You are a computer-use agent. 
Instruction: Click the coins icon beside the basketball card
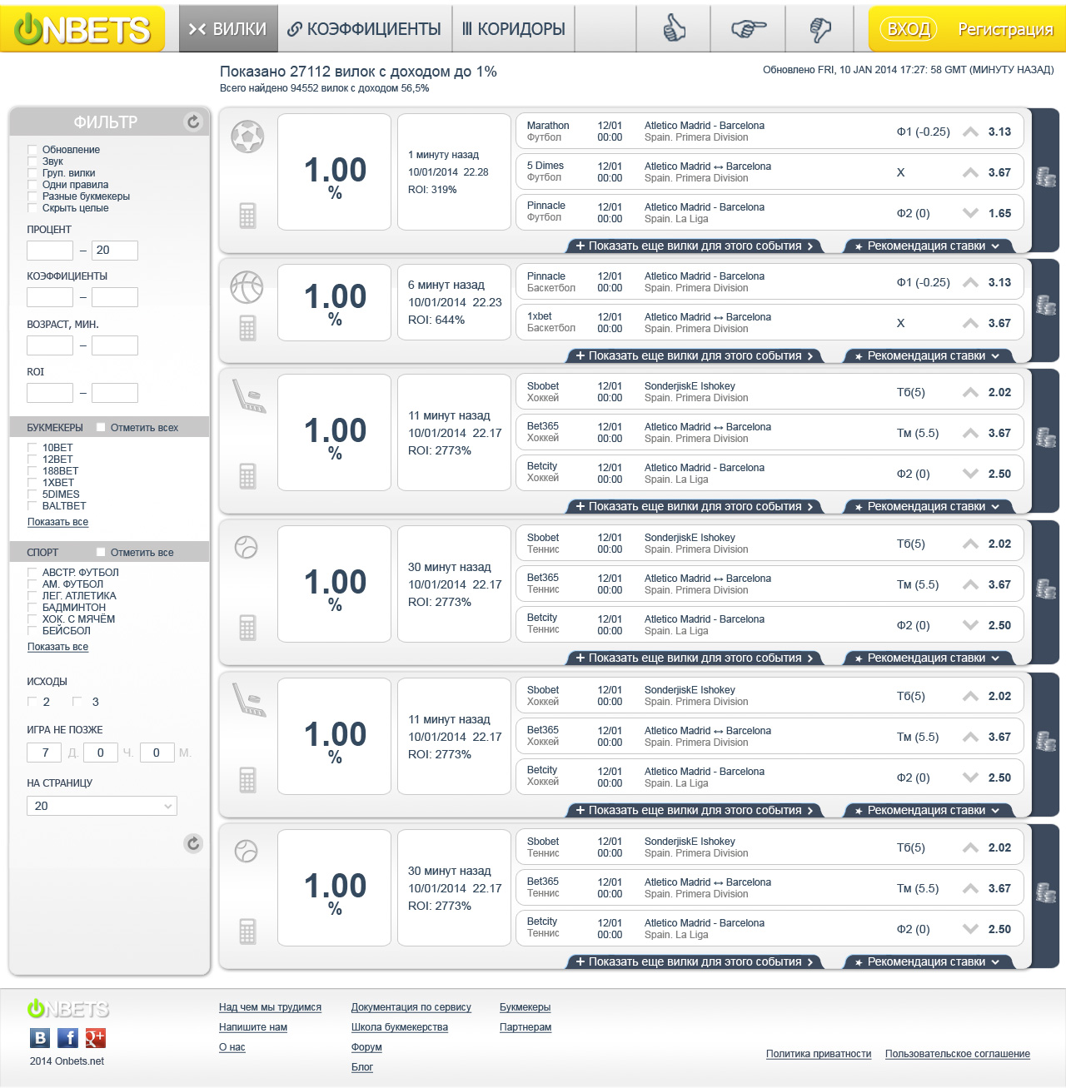pyautogui.click(x=1046, y=305)
